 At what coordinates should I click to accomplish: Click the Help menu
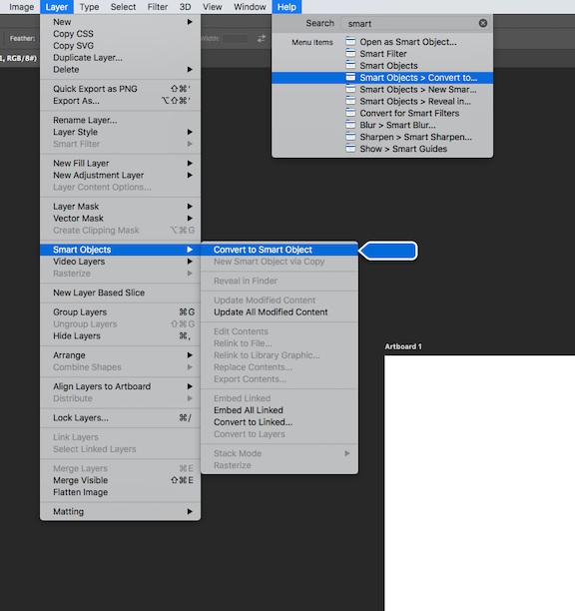287,7
